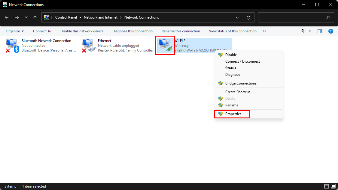The height and width of the screenshot is (190, 338).
Task: Click the '1 item selected' status text
Action: 34,186
